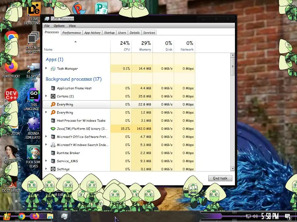Open the network tray icon
The width and height of the screenshot is (297, 222).
pos(248,216)
